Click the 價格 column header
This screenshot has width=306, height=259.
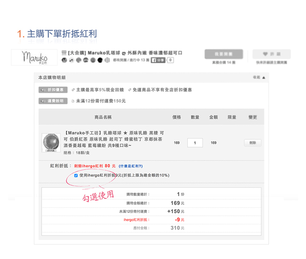(x=177, y=117)
